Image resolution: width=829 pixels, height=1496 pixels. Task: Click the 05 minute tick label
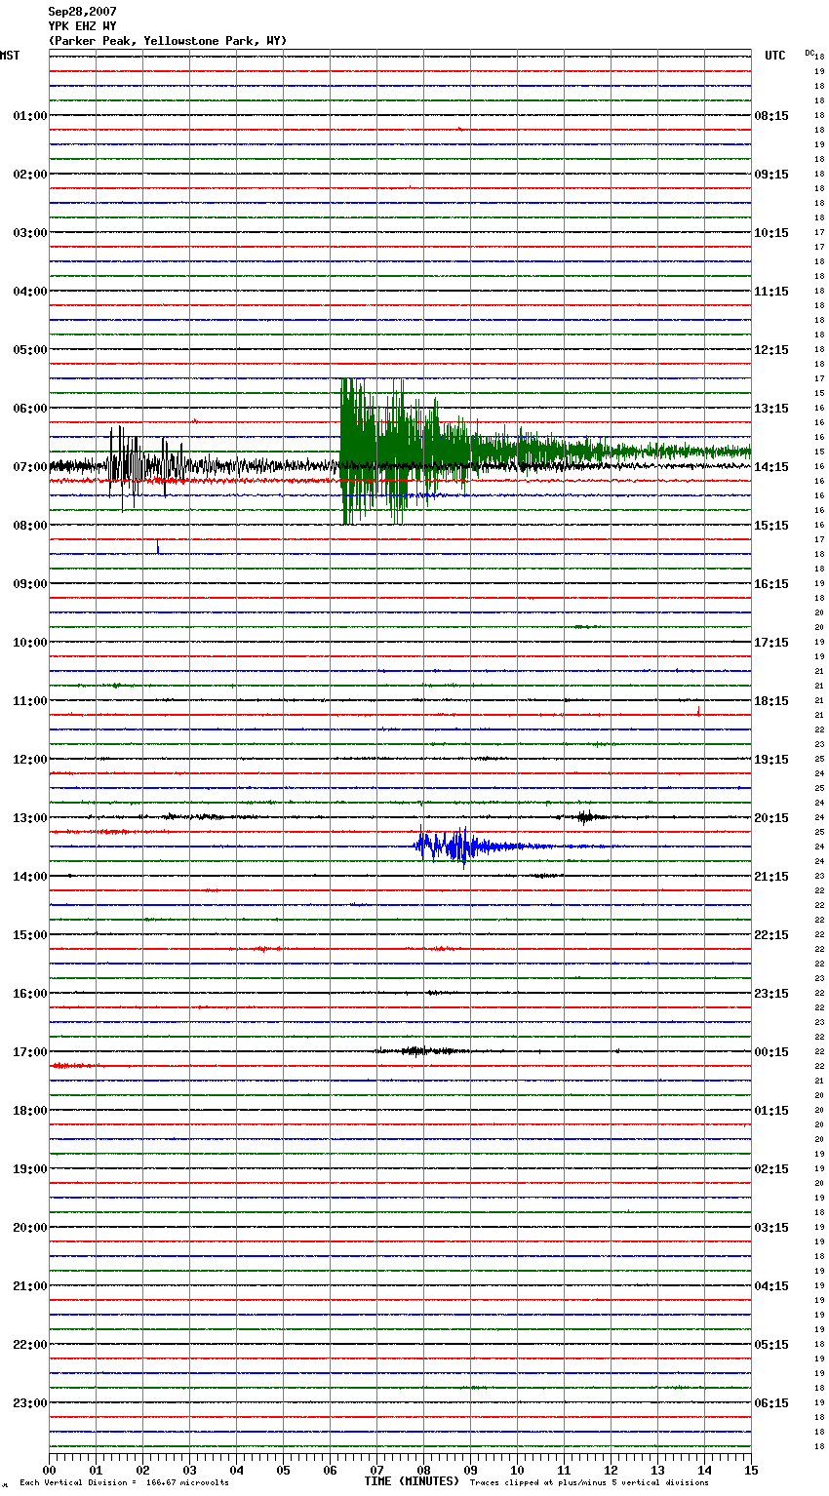[283, 1470]
